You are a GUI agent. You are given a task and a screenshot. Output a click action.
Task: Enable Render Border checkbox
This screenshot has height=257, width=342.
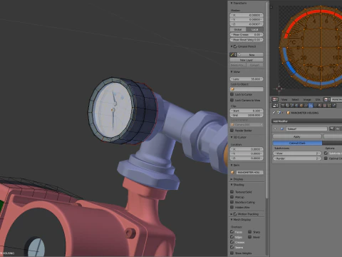pyautogui.click(x=232, y=131)
